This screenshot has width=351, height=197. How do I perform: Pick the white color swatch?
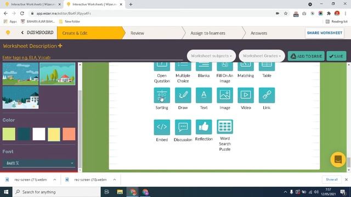[39, 134]
